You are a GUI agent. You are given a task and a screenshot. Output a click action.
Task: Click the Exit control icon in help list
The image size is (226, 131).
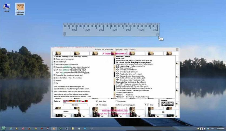(x=55, y=83)
